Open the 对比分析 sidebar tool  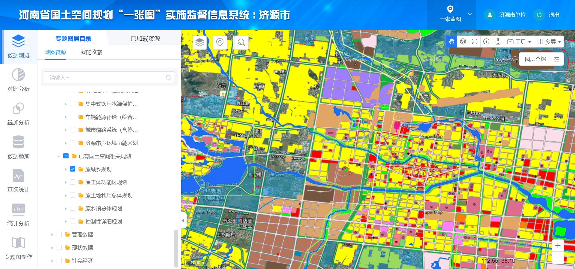point(19,80)
